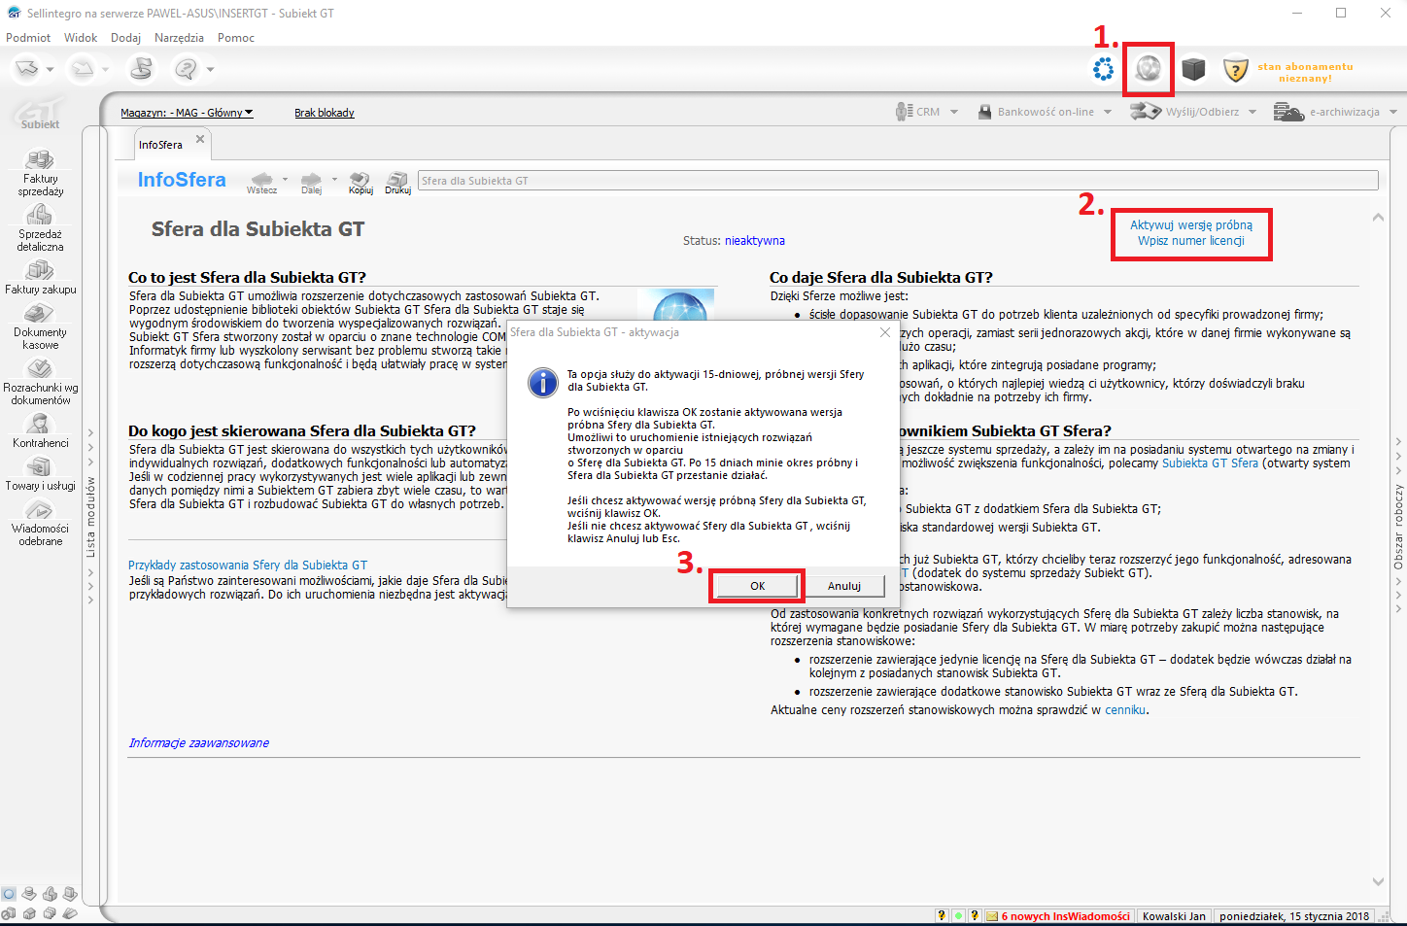Open the Pomoc menu
The image size is (1407, 926).
pos(236,38)
